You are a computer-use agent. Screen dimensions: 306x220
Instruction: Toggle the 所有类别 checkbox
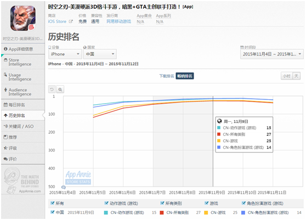pos(162,203)
